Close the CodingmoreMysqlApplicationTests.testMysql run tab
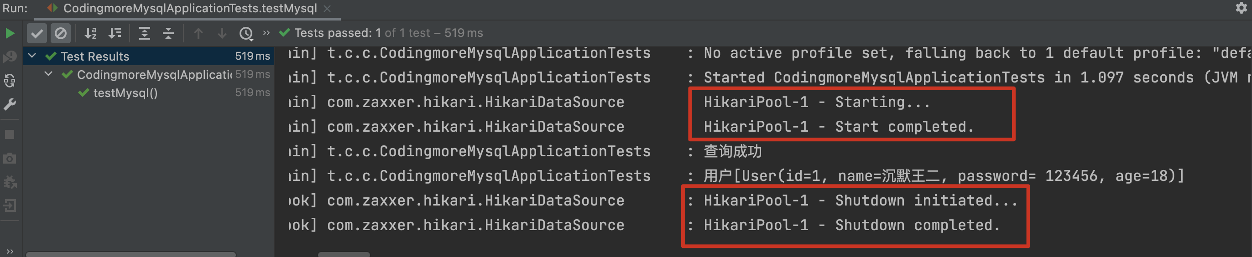Screen dimensions: 1252x257 tap(327, 8)
